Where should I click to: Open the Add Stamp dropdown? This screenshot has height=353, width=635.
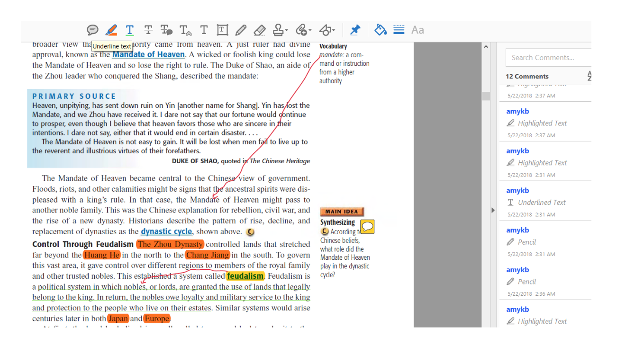pos(280,30)
